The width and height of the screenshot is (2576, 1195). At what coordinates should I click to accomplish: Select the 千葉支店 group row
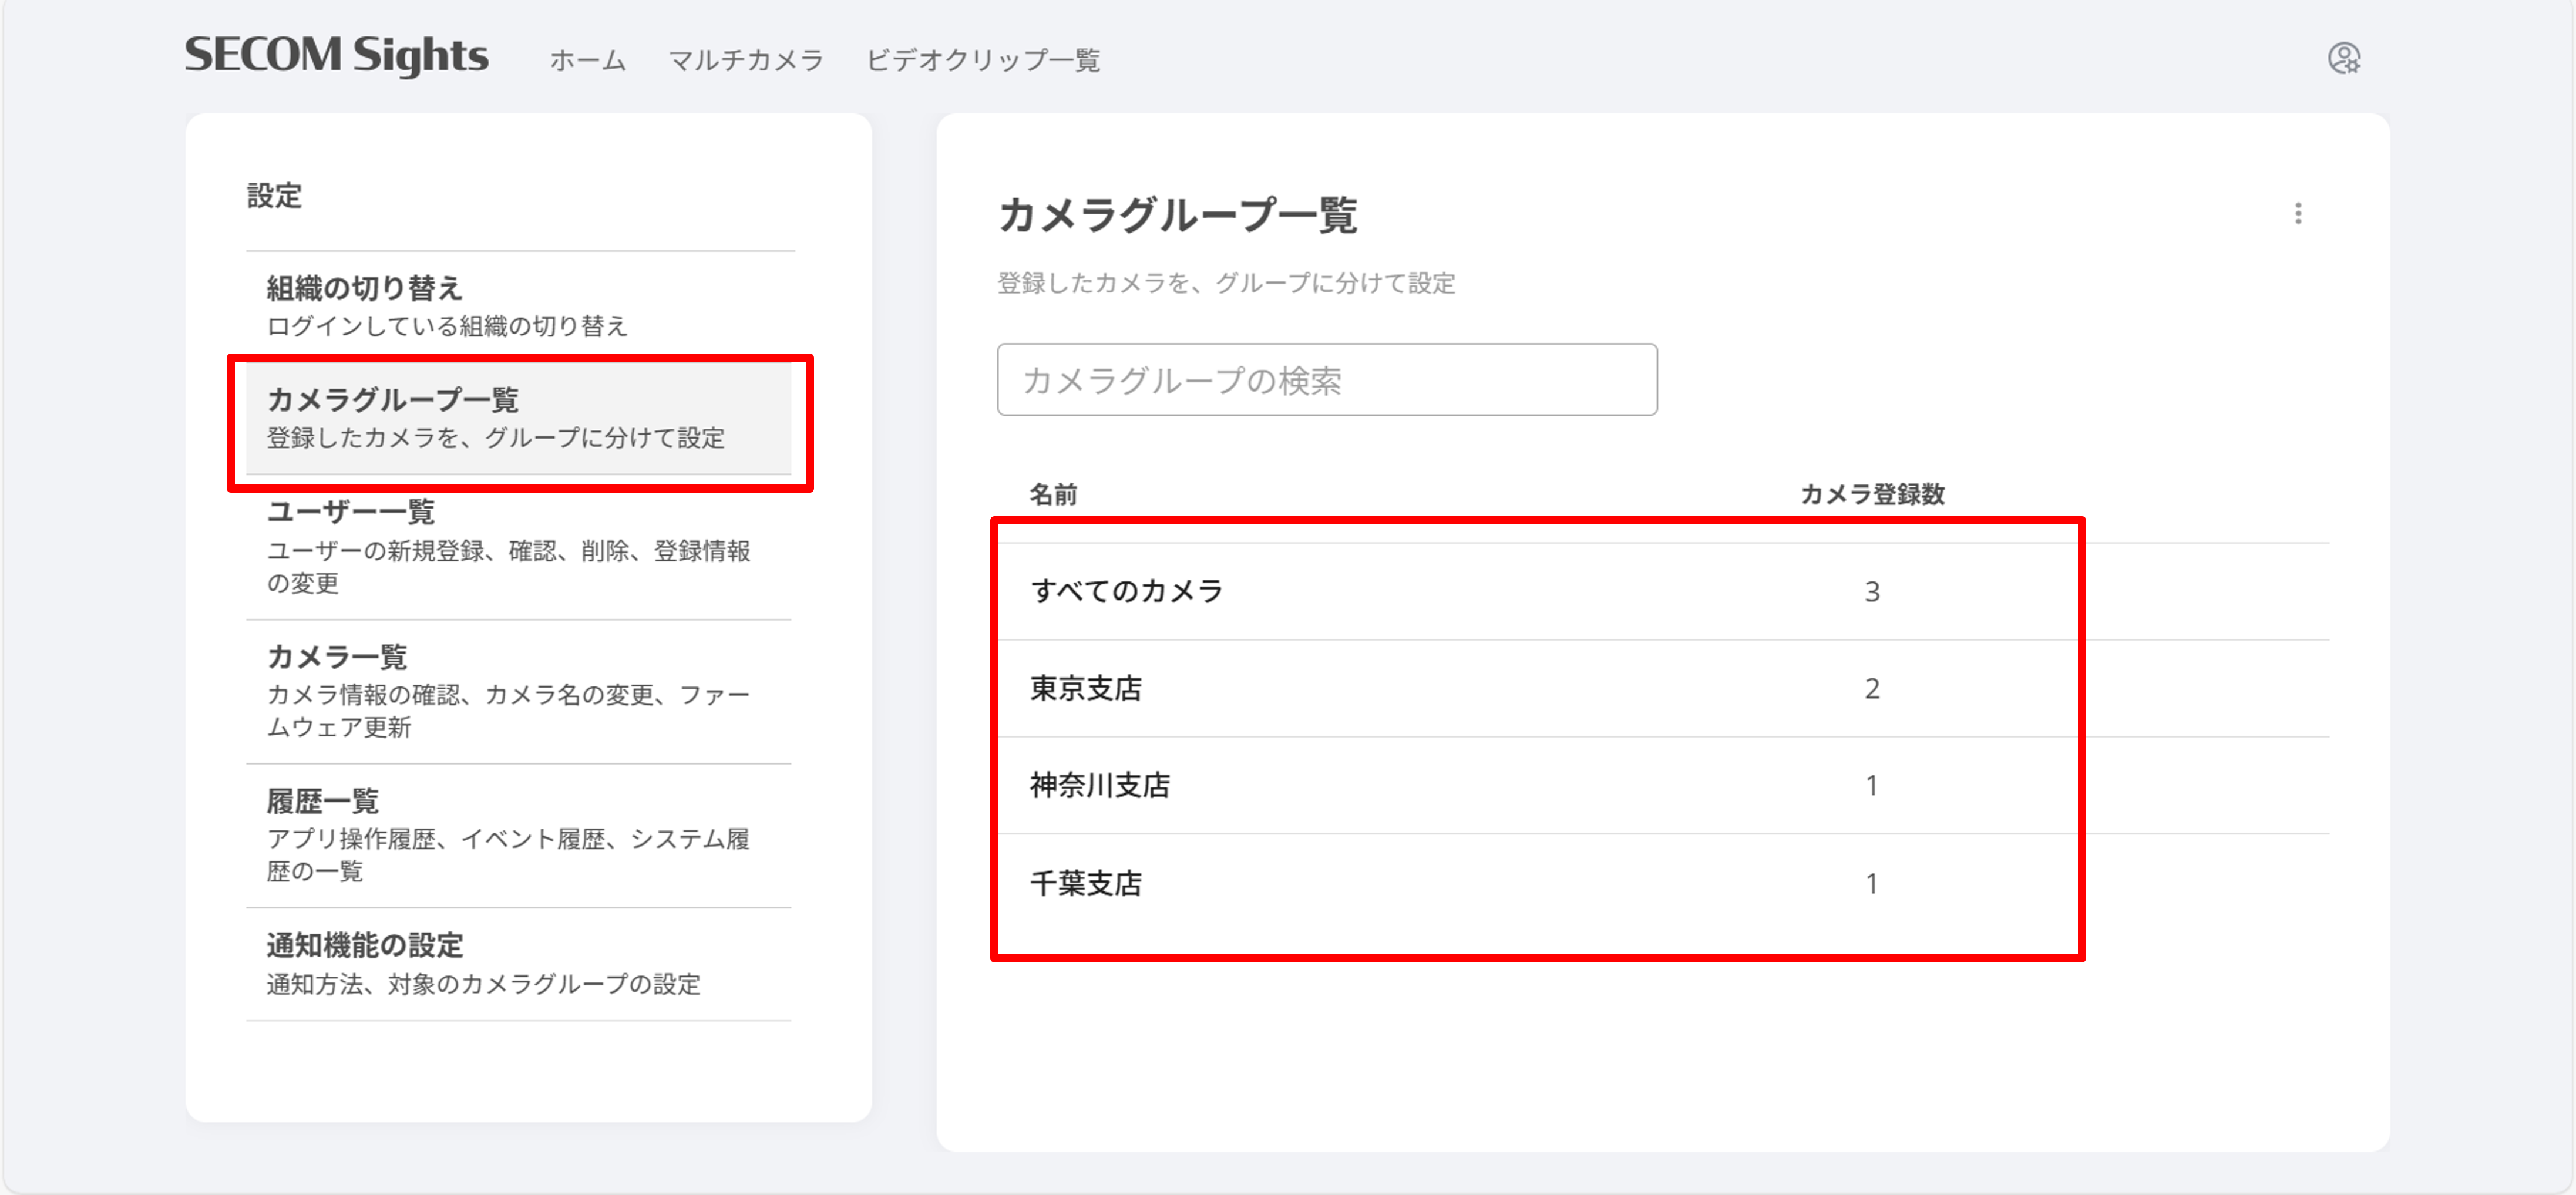coord(1663,883)
